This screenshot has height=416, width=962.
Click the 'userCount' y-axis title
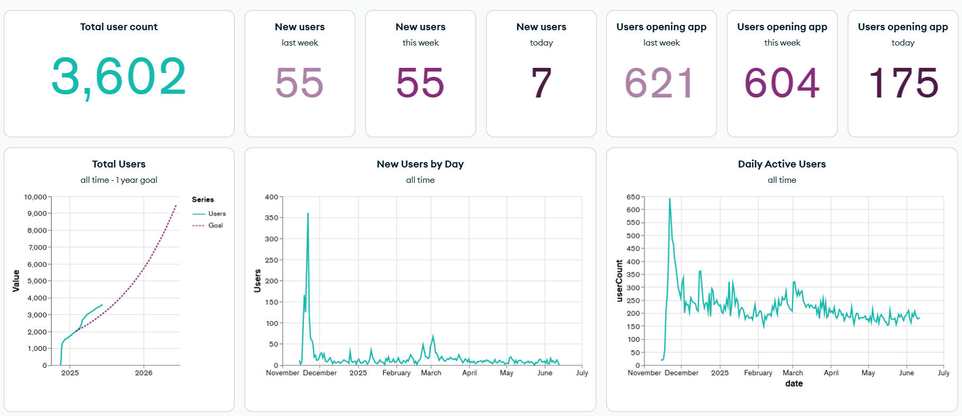[619, 281]
